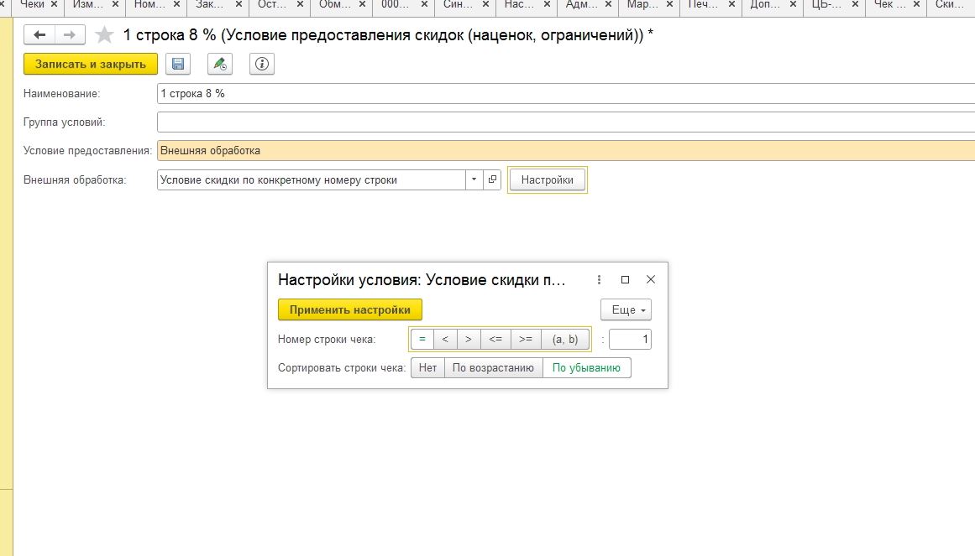
Task: Select the <= comparison
Action: pyautogui.click(x=495, y=339)
